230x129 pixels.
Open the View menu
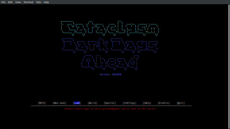[18, 2]
